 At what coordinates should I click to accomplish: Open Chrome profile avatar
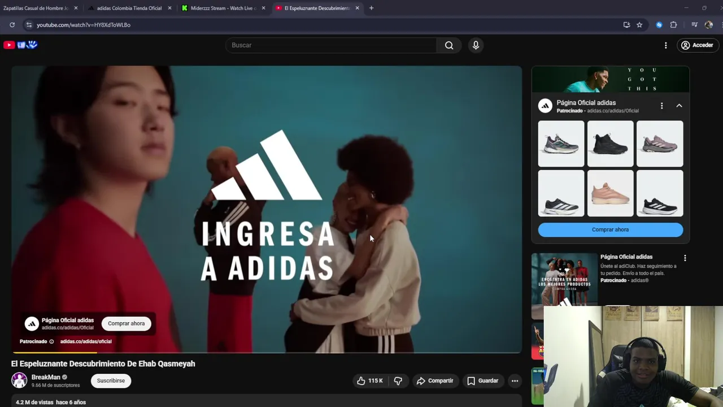709,25
